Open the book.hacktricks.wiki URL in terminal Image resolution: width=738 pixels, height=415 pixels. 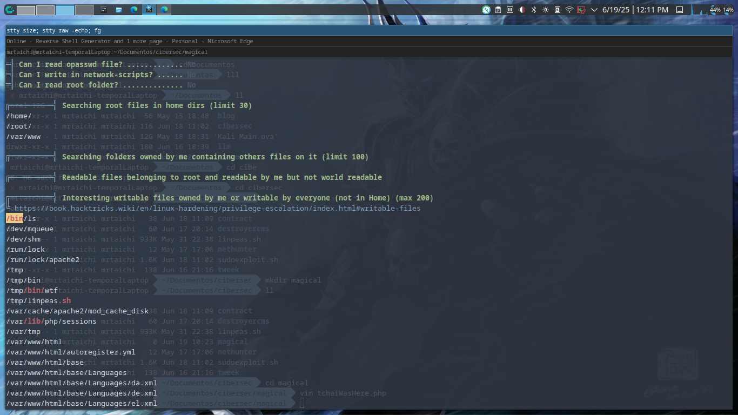click(x=217, y=208)
